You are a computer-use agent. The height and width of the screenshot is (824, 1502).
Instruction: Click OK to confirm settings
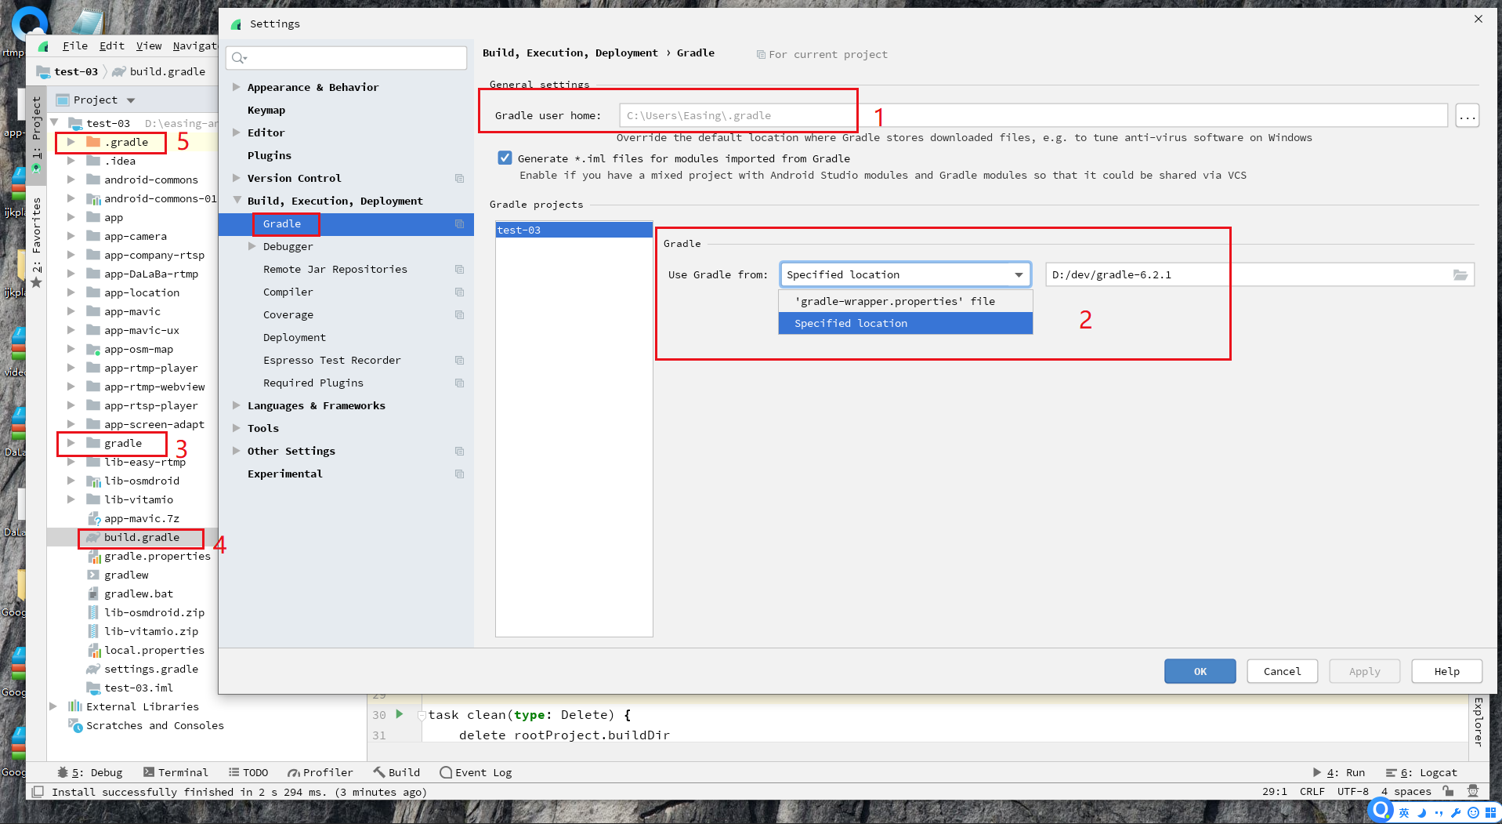coord(1200,671)
